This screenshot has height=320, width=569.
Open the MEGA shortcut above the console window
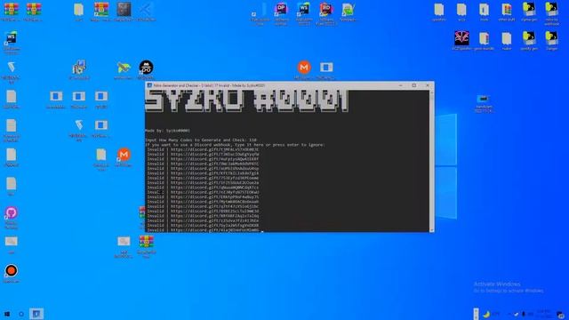[304, 68]
